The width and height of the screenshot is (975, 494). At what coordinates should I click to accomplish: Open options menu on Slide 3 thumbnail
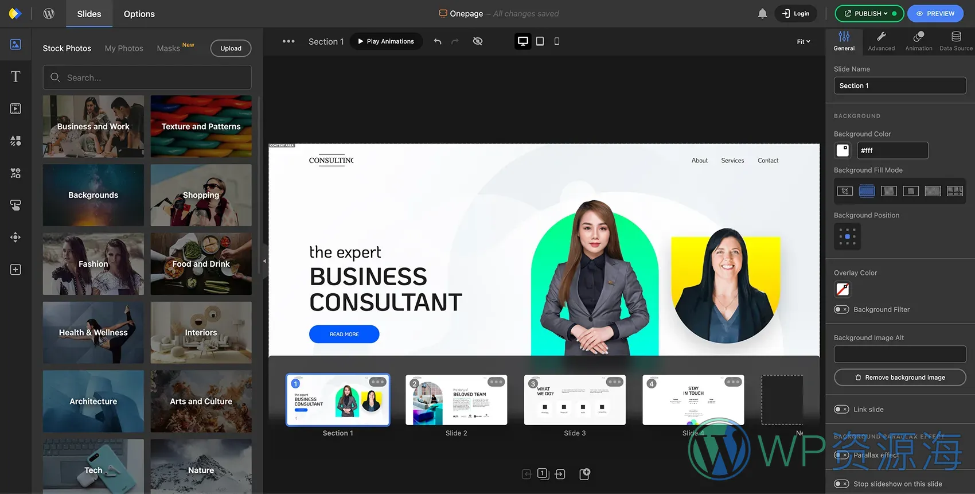pos(615,382)
